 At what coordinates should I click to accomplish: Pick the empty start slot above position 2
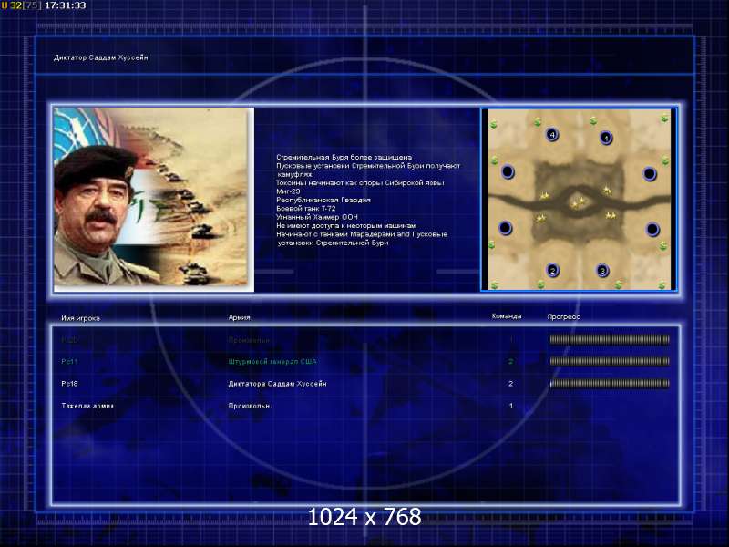[x=506, y=228]
